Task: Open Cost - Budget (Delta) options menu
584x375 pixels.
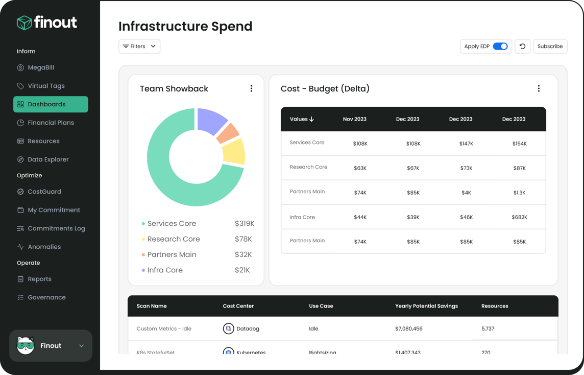Action: (x=539, y=88)
